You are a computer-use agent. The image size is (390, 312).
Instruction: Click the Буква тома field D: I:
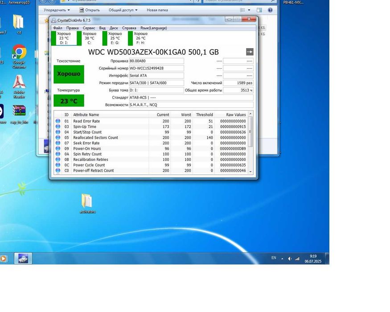click(156, 90)
